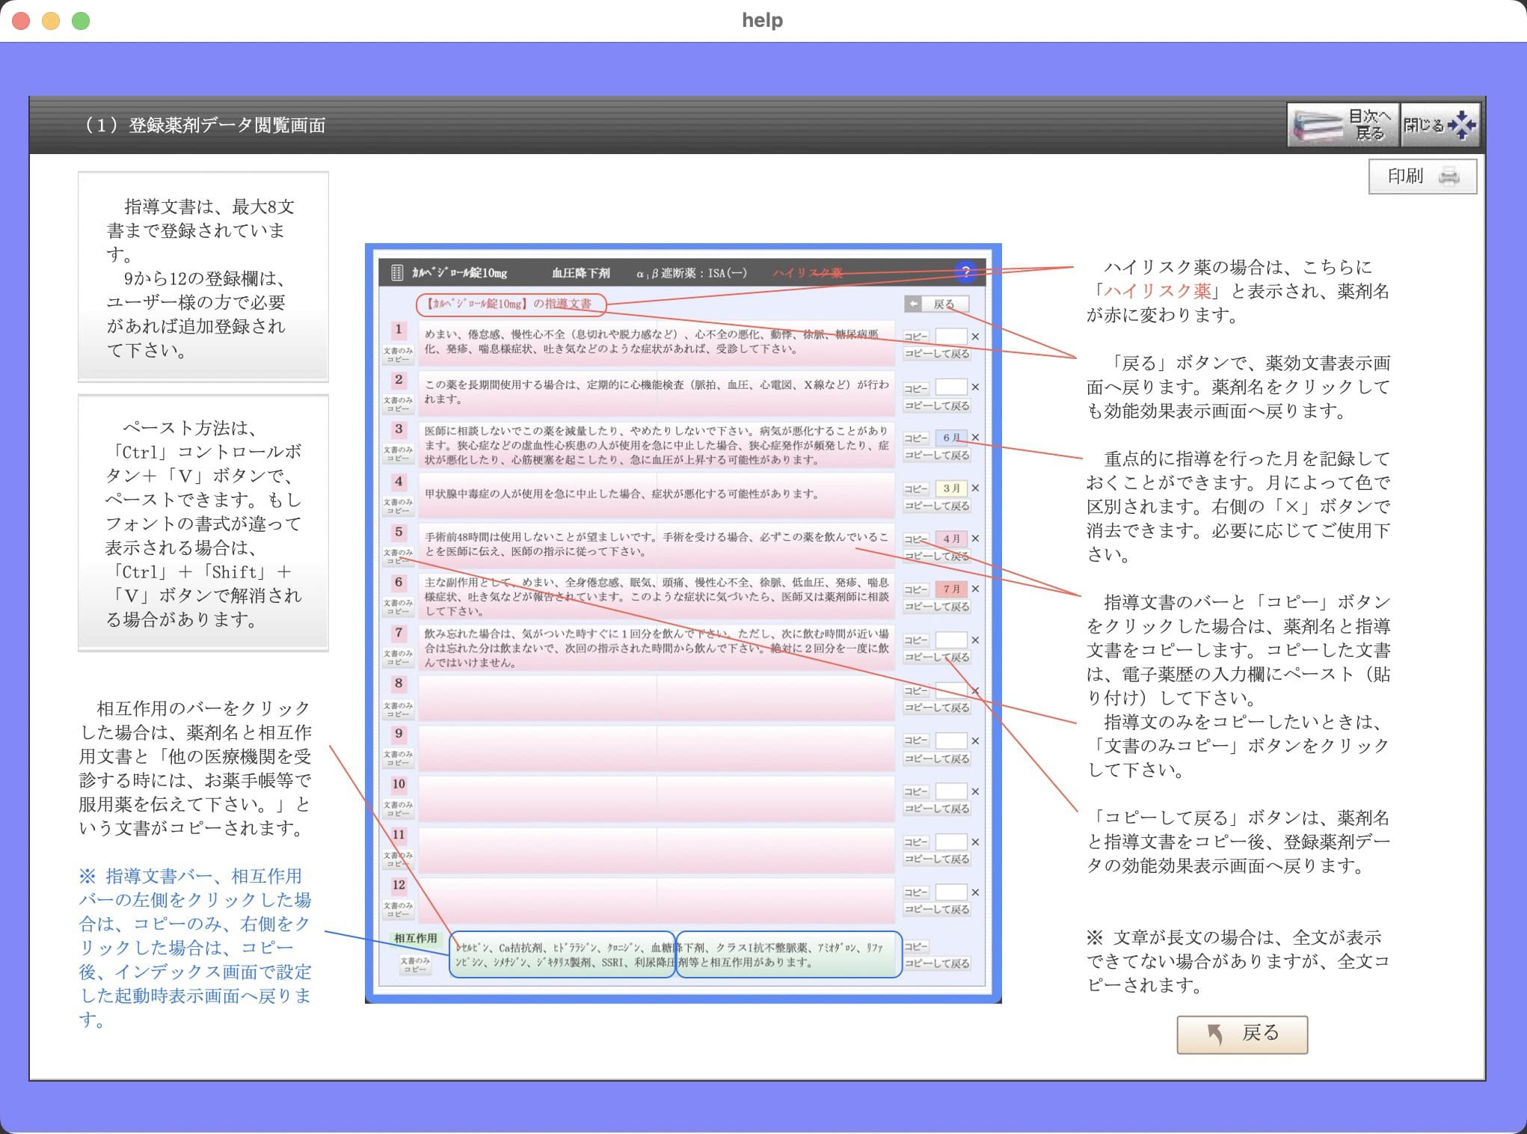This screenshot has height=1134, width=1527.
Task: Click the right half of the 相互作用 bar
Action: point(788,954)
